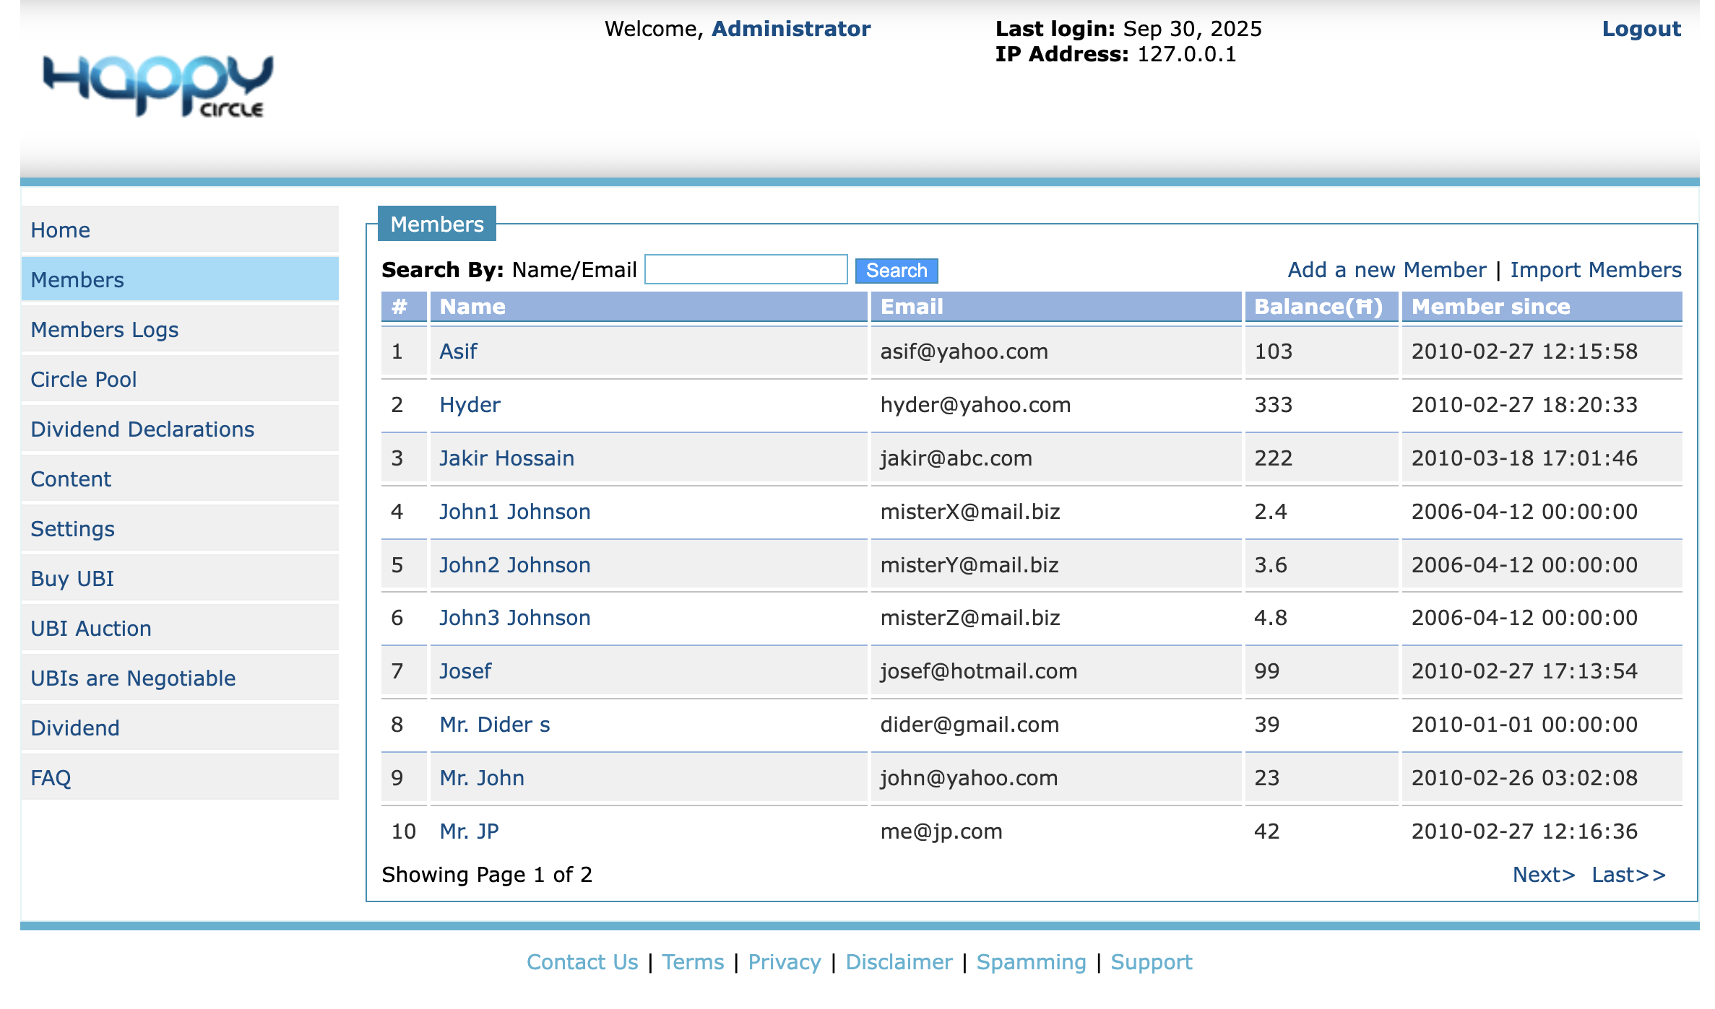Click the Support link in footer
Viewport: 1715px width, 1009px height.
1152,962
